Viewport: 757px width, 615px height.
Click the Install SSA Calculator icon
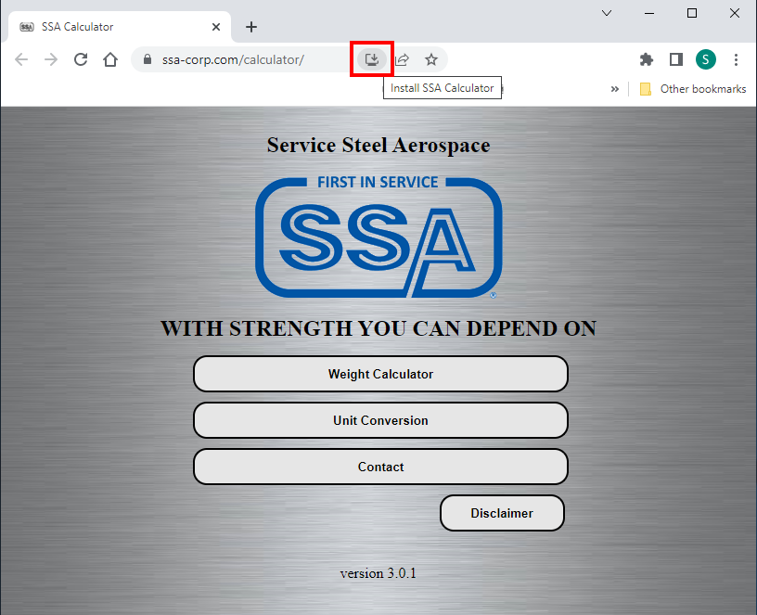tap(372, 59)
